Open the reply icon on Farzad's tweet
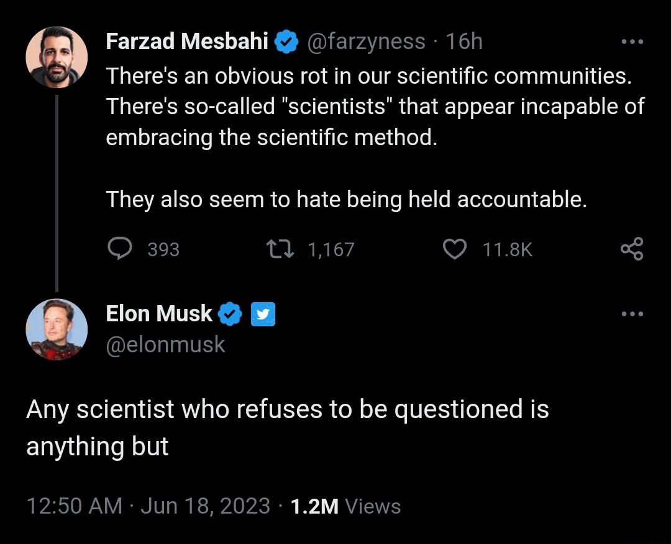671x544 pixels. pyautogui.click(x=122, y=249)
